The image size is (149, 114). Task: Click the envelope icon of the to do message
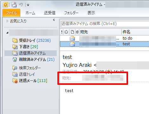pyautogui.click(x=72, y=38)
